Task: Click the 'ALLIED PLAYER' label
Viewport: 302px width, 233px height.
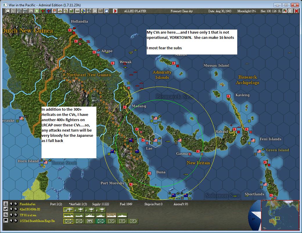Action: 135,11
